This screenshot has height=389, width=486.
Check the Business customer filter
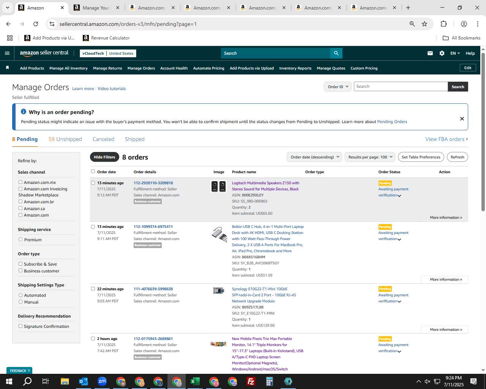point(21,271)
